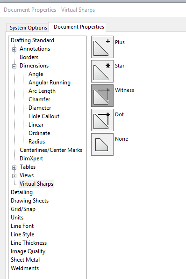Viewport: 186px width, 279px height.
Task: Collapse the Dimensions tree node
Action: (x=14, y=66)
